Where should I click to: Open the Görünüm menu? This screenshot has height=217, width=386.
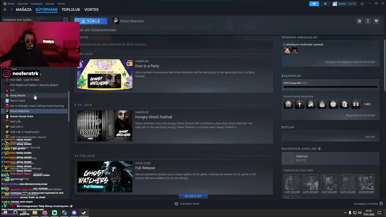click(23, 4)
